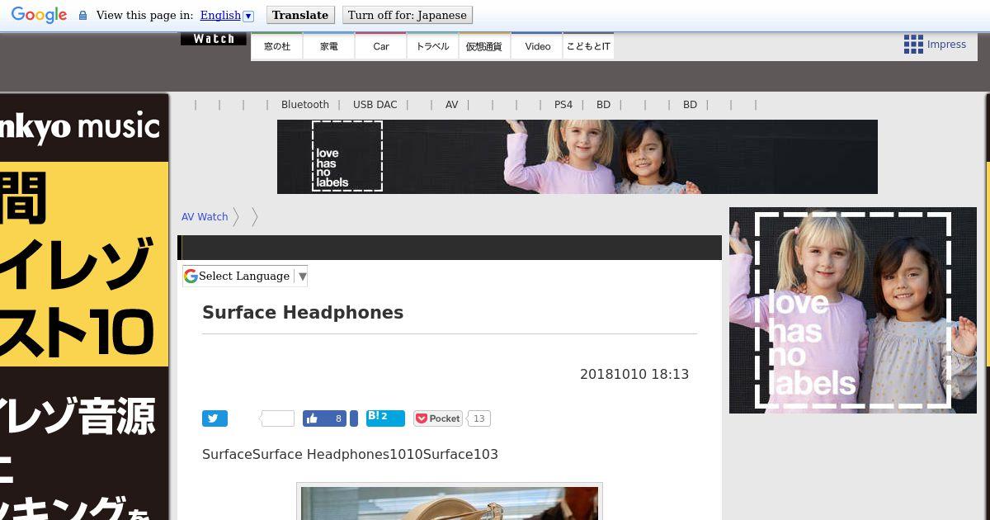
Task: Click the AV Watch breadcrumb link
Action: coord(205,217)
